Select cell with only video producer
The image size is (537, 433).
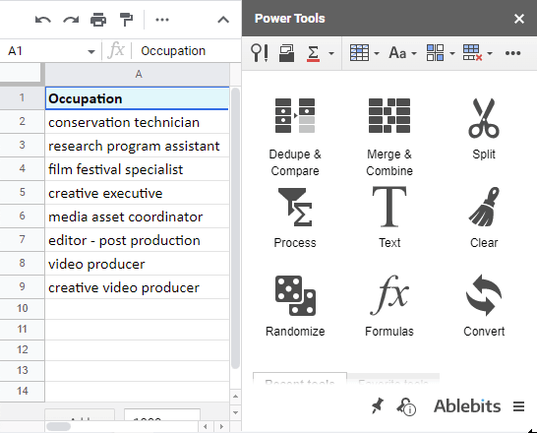tap(137, 264)
